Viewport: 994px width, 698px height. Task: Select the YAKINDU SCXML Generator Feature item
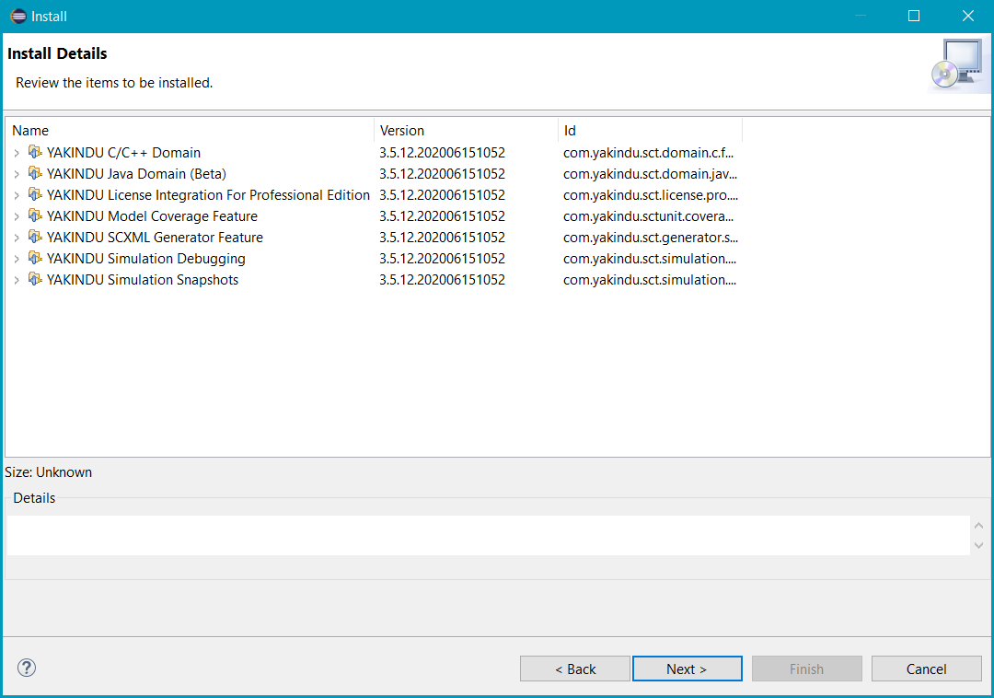155,237
